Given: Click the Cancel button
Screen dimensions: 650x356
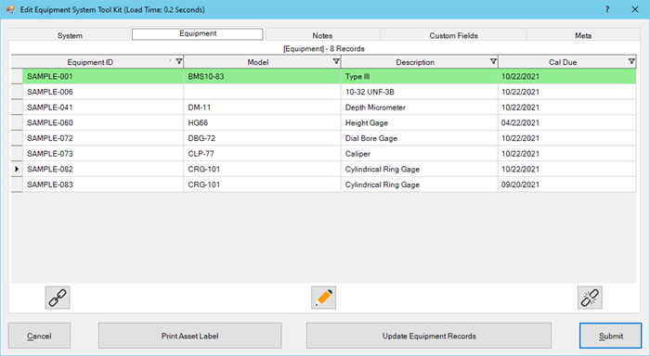Looking at the screenshot, I should [x=39, y=336].
